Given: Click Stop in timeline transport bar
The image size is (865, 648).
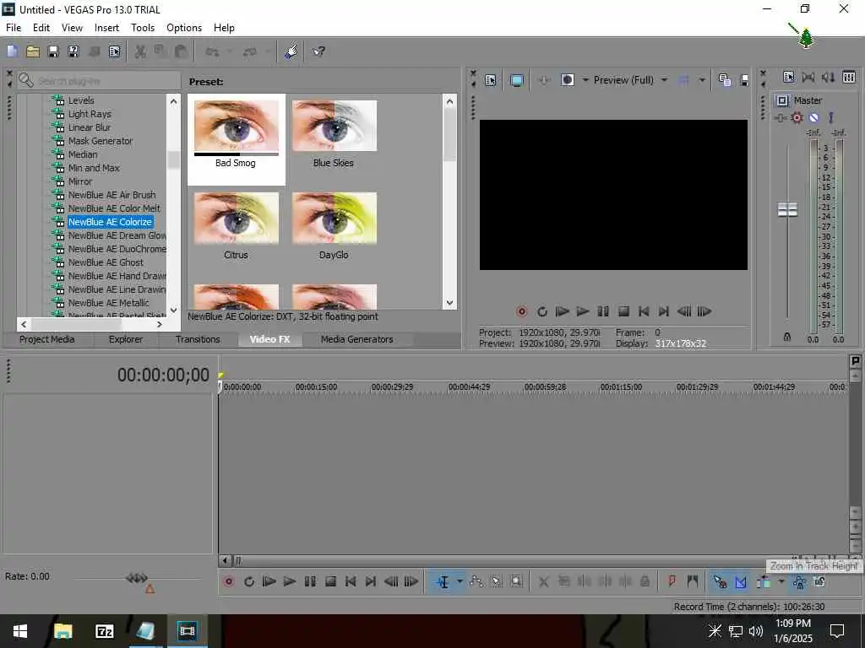Looking at the screenshot, I should pyautogui.click(x=330, y=581).
